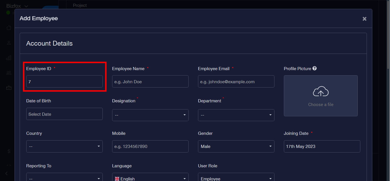Click the user icon in sidebar
This screenshot has height=181, width=390.
click(x=9, y=43)
